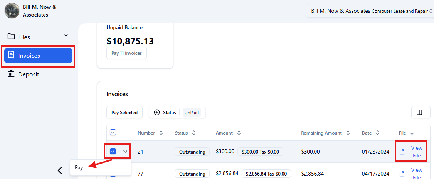Click the 01/23/2024 date cell
This screenshot has width=434, height=179.
pos(375,152)
